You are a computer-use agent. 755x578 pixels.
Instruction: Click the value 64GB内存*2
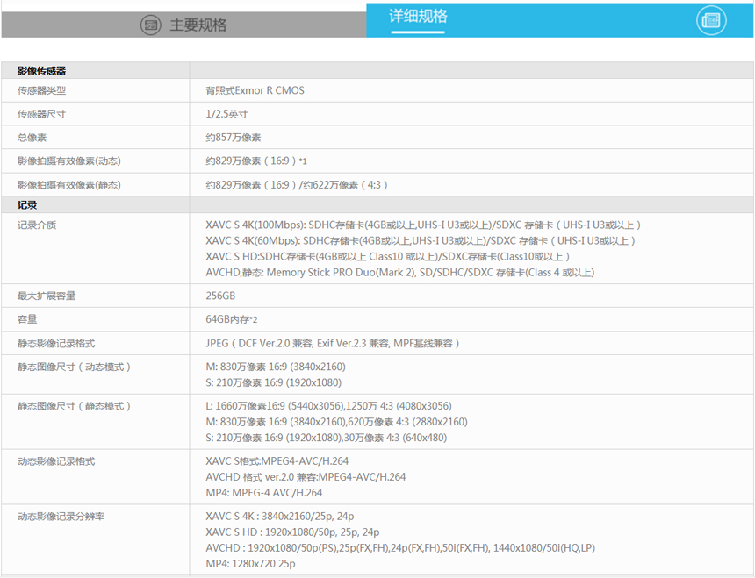232,319
